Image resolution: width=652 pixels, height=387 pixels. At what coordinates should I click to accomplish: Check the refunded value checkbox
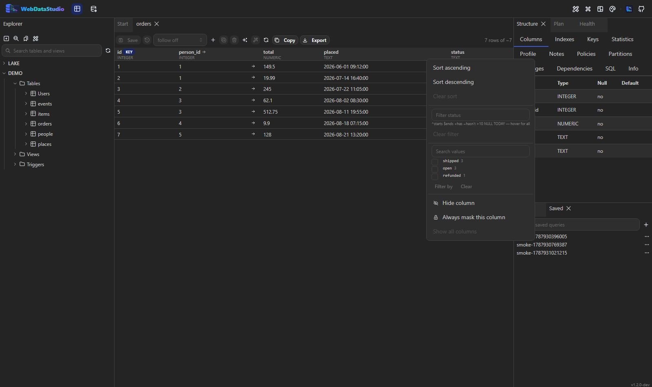(x=435, y=176)
